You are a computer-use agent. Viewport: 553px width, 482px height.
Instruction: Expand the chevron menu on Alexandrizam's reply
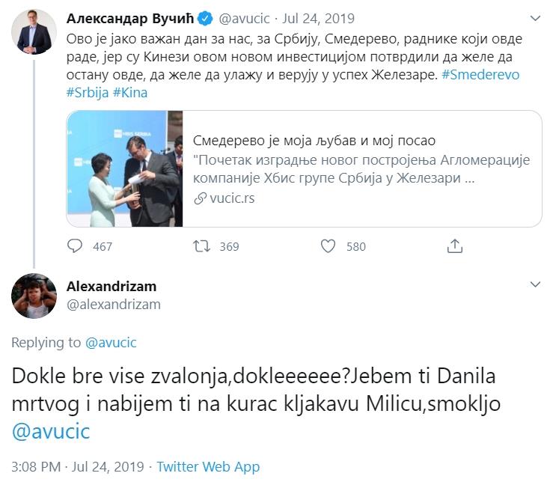pyautogui.click(x=535, y=284)
